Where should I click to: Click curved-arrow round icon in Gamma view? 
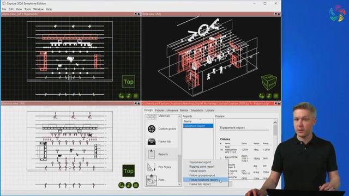121,185
